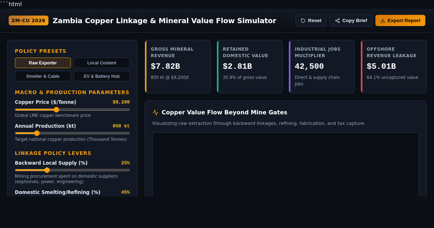The height and width of the screenshot is (228, 434).
Task: Choose the Smelter & Cable preset
Action: [x=43, y=76]
